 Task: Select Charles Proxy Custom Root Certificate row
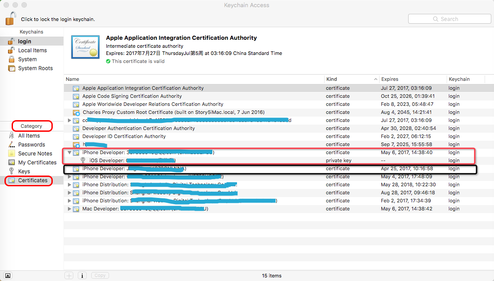[279, 112]
